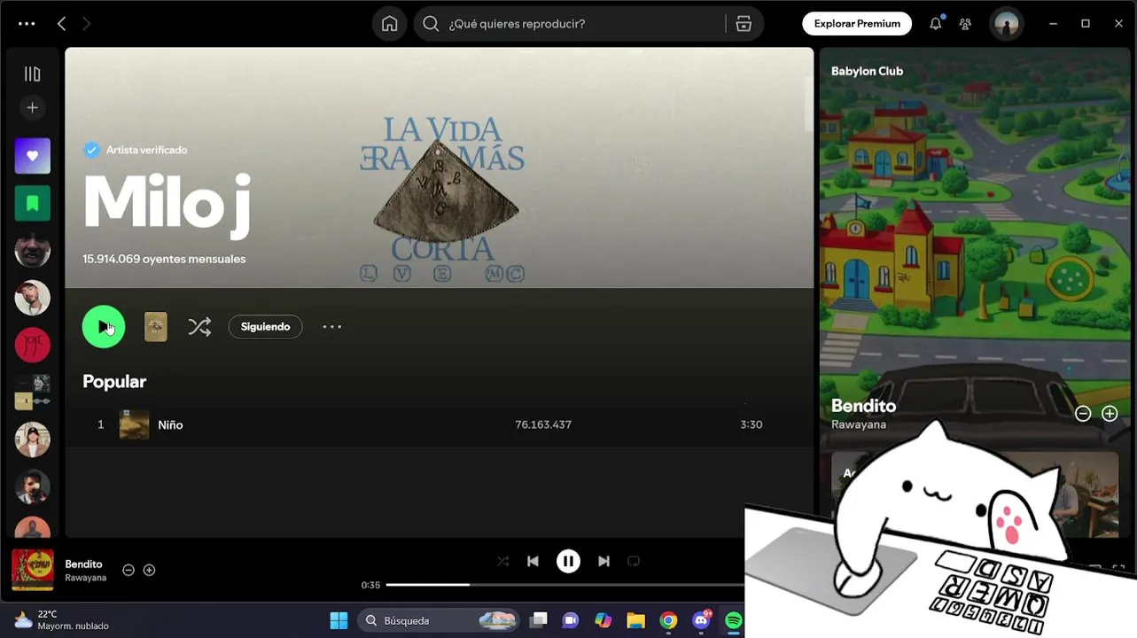
Task: Click minus icon in Now Playing panel
Action: tap(1083, 414)
